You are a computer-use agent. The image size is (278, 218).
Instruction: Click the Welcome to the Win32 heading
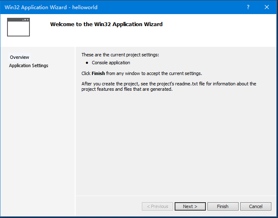[x=106, y=24]
